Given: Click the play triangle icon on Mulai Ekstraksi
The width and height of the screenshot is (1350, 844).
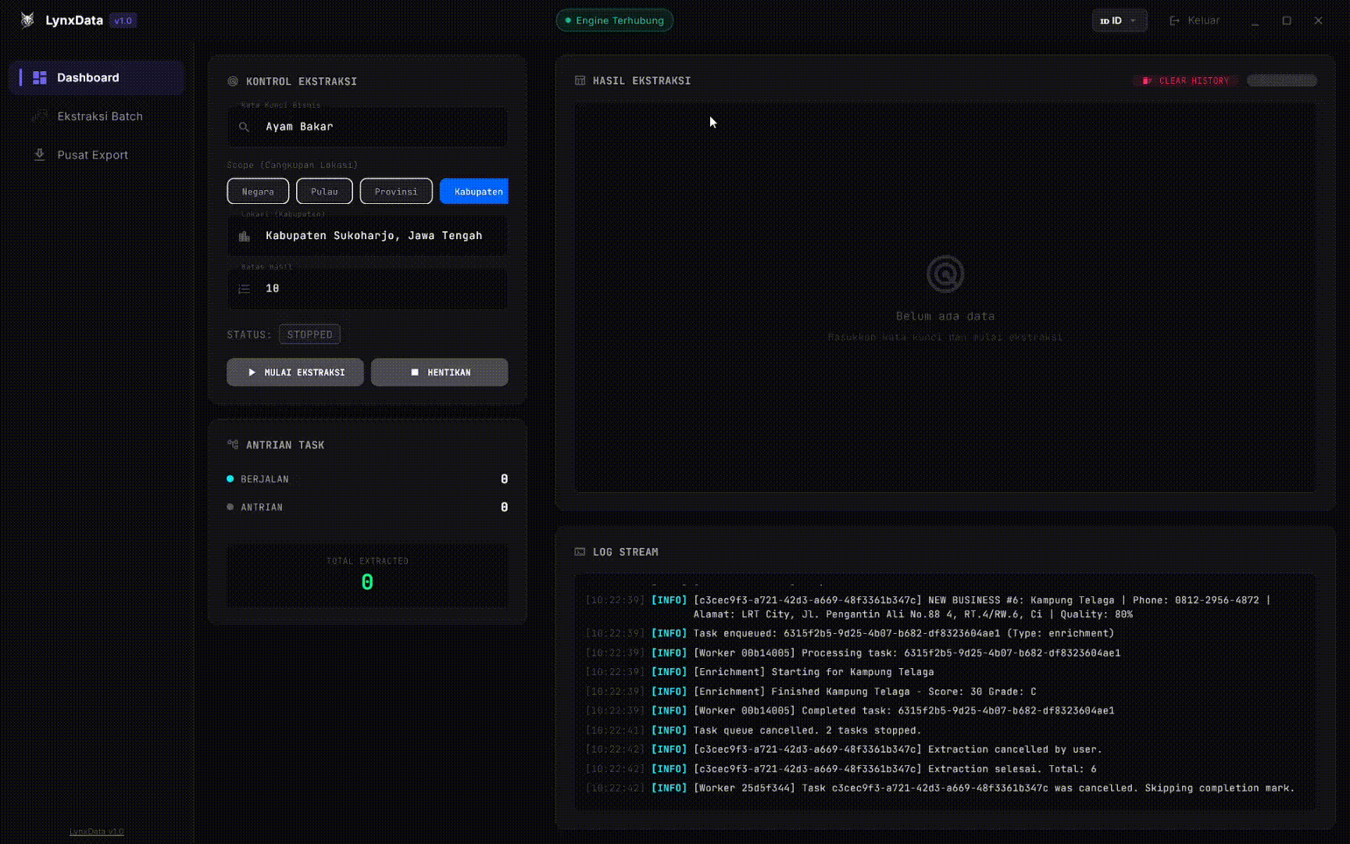Looking at the screenshot, I should click(252, 373).
